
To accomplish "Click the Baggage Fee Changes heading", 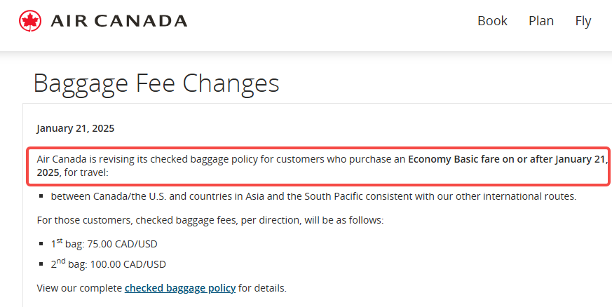I will tap(156, 83).
